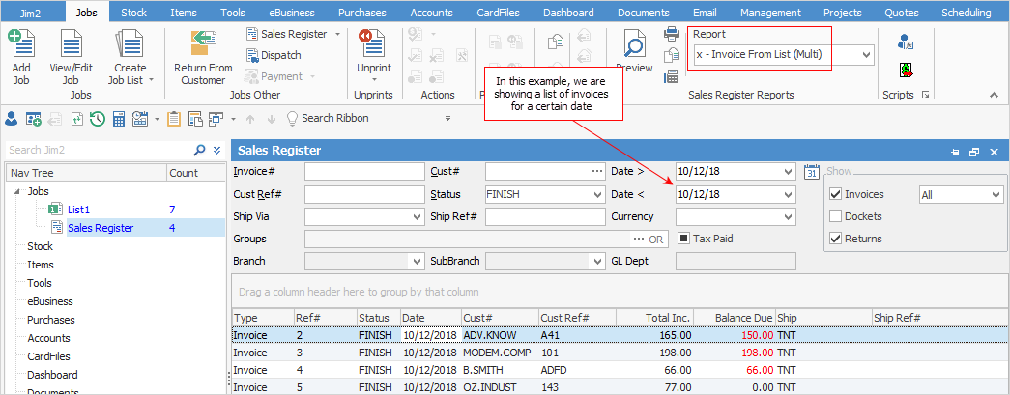Open the Ship Via dropdown
Viewport: 1010px width, 395px height.
click(417, 216)
